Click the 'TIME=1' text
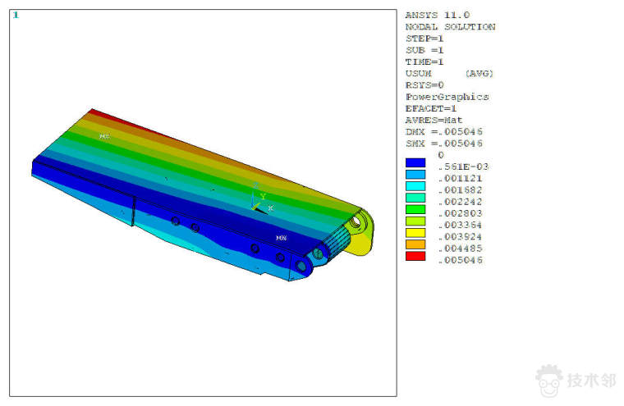The image size is (624, 406). (x=424, y=62)
